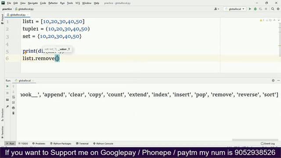This screenshot has height=158, width=281.
Task: Toggle scroll to end in Run console
Action: pos(13,102)
